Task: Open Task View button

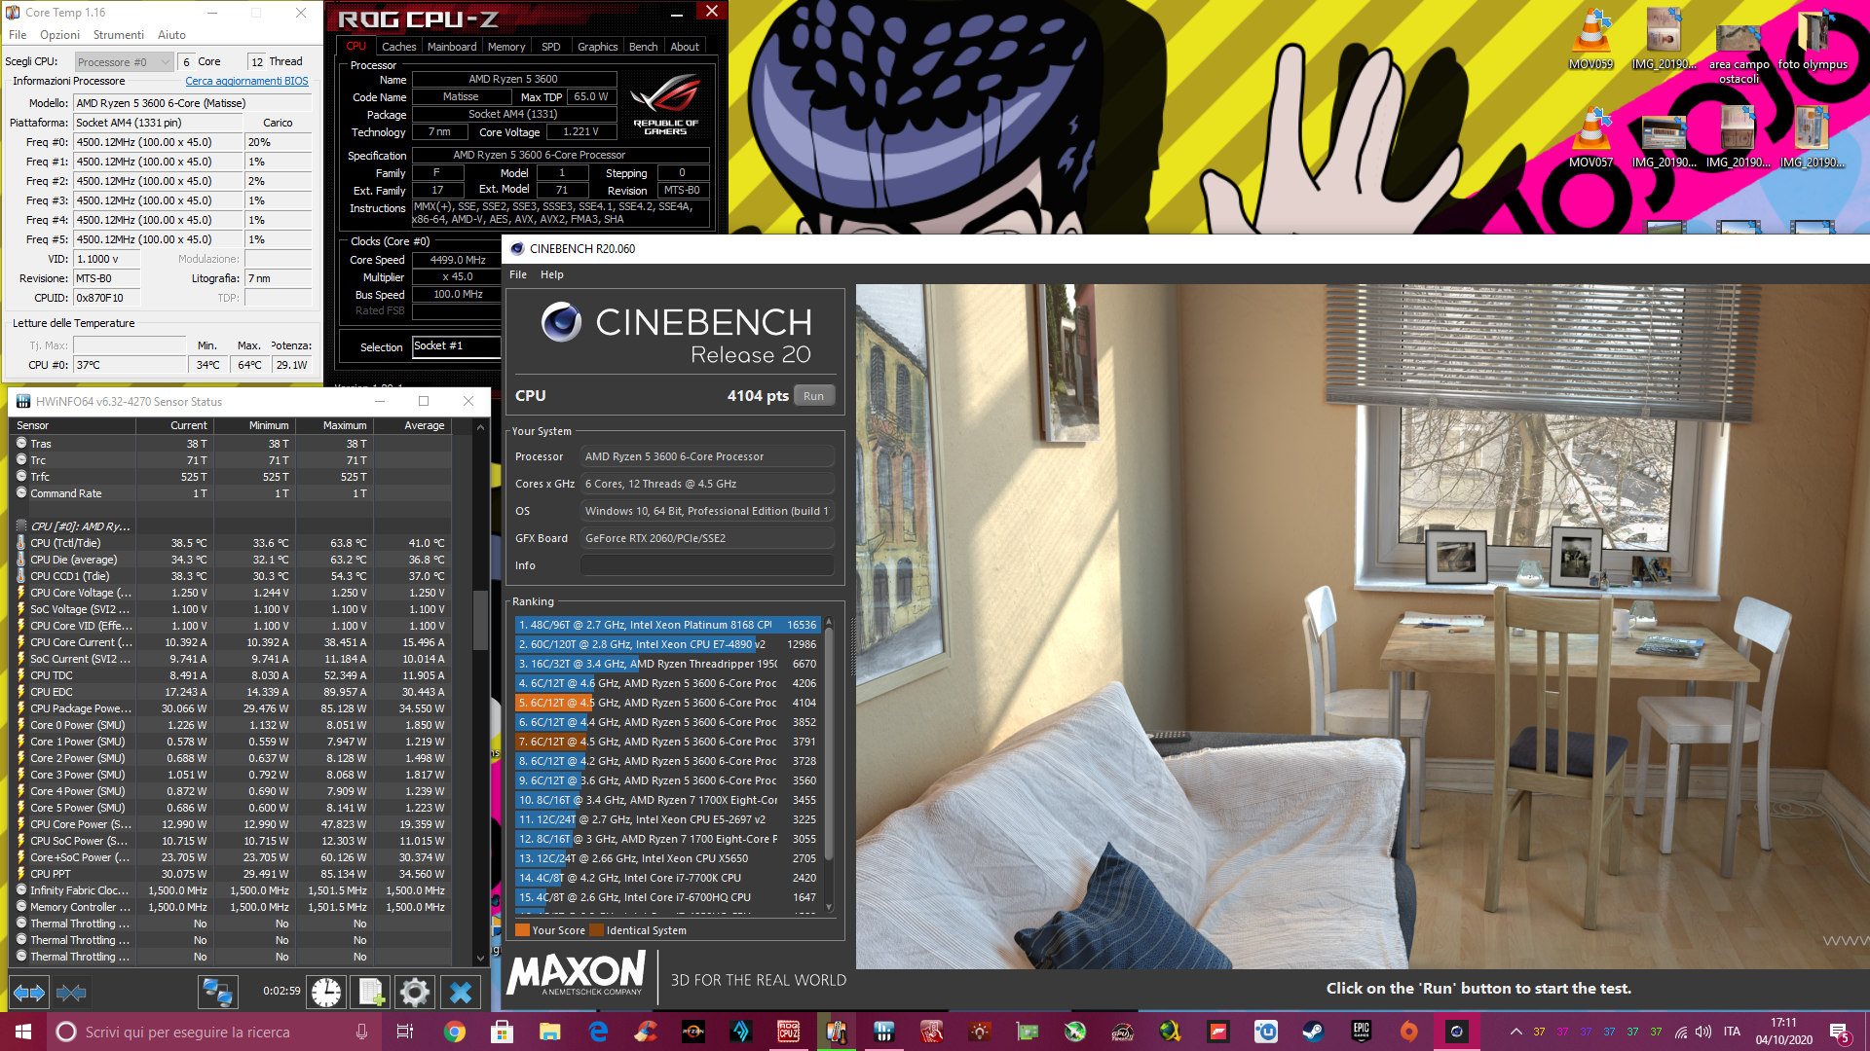Action: pyautogui.click(x=405, y=1032)
